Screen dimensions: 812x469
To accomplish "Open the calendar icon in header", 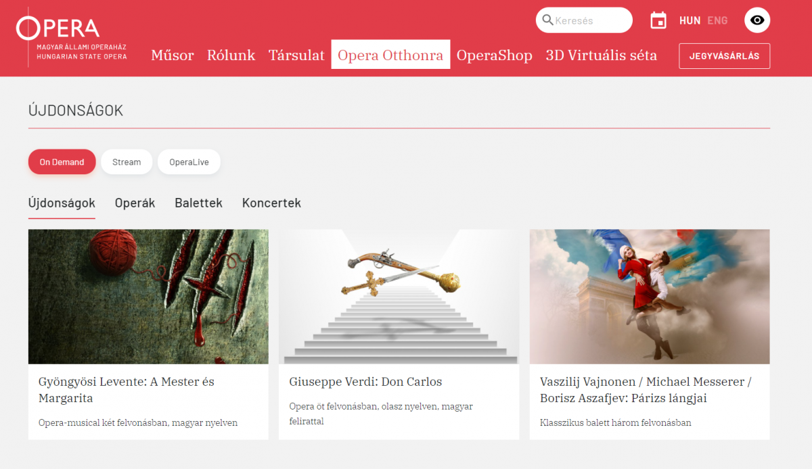I will [x=658, y=20].
